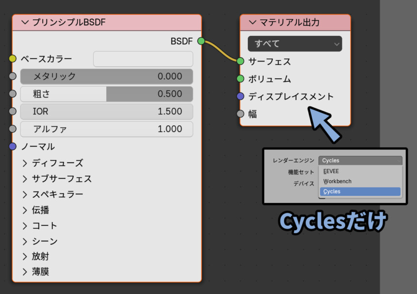Click the アルファ value field
The width and height of the screenshot is (417, 294).
(x=107, y=129)
